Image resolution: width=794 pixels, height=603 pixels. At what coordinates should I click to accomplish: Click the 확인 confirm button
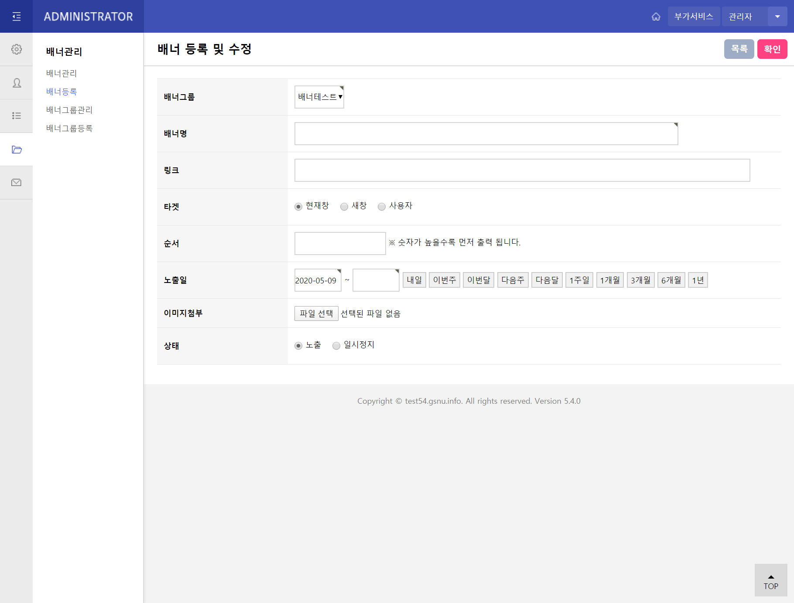click(x=772, y=49)
